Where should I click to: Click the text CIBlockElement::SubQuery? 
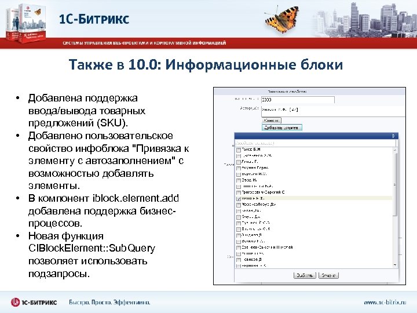tap(92, 248)
